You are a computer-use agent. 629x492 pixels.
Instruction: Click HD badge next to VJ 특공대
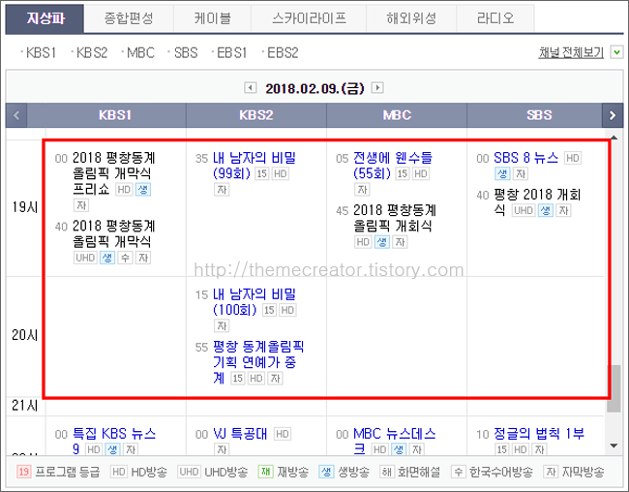click(x=283, y=434)
